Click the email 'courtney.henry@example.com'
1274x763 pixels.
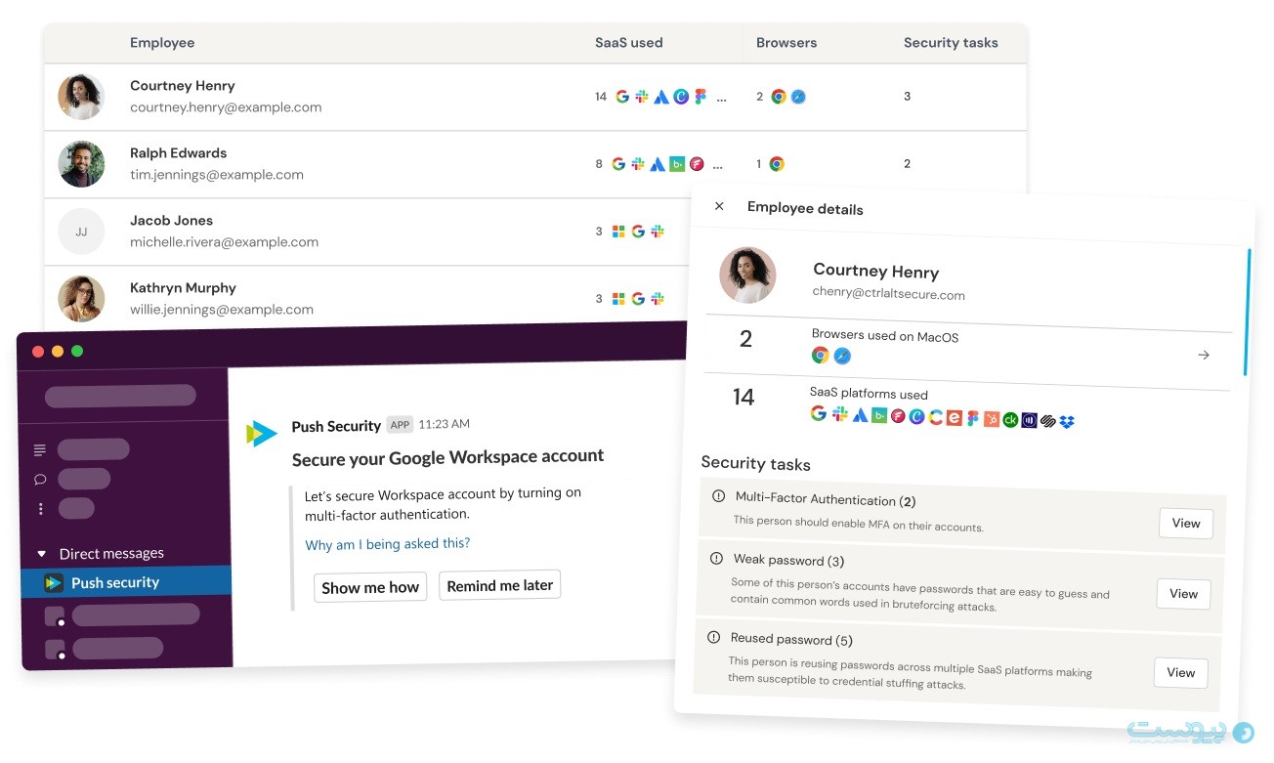(226, 107)
